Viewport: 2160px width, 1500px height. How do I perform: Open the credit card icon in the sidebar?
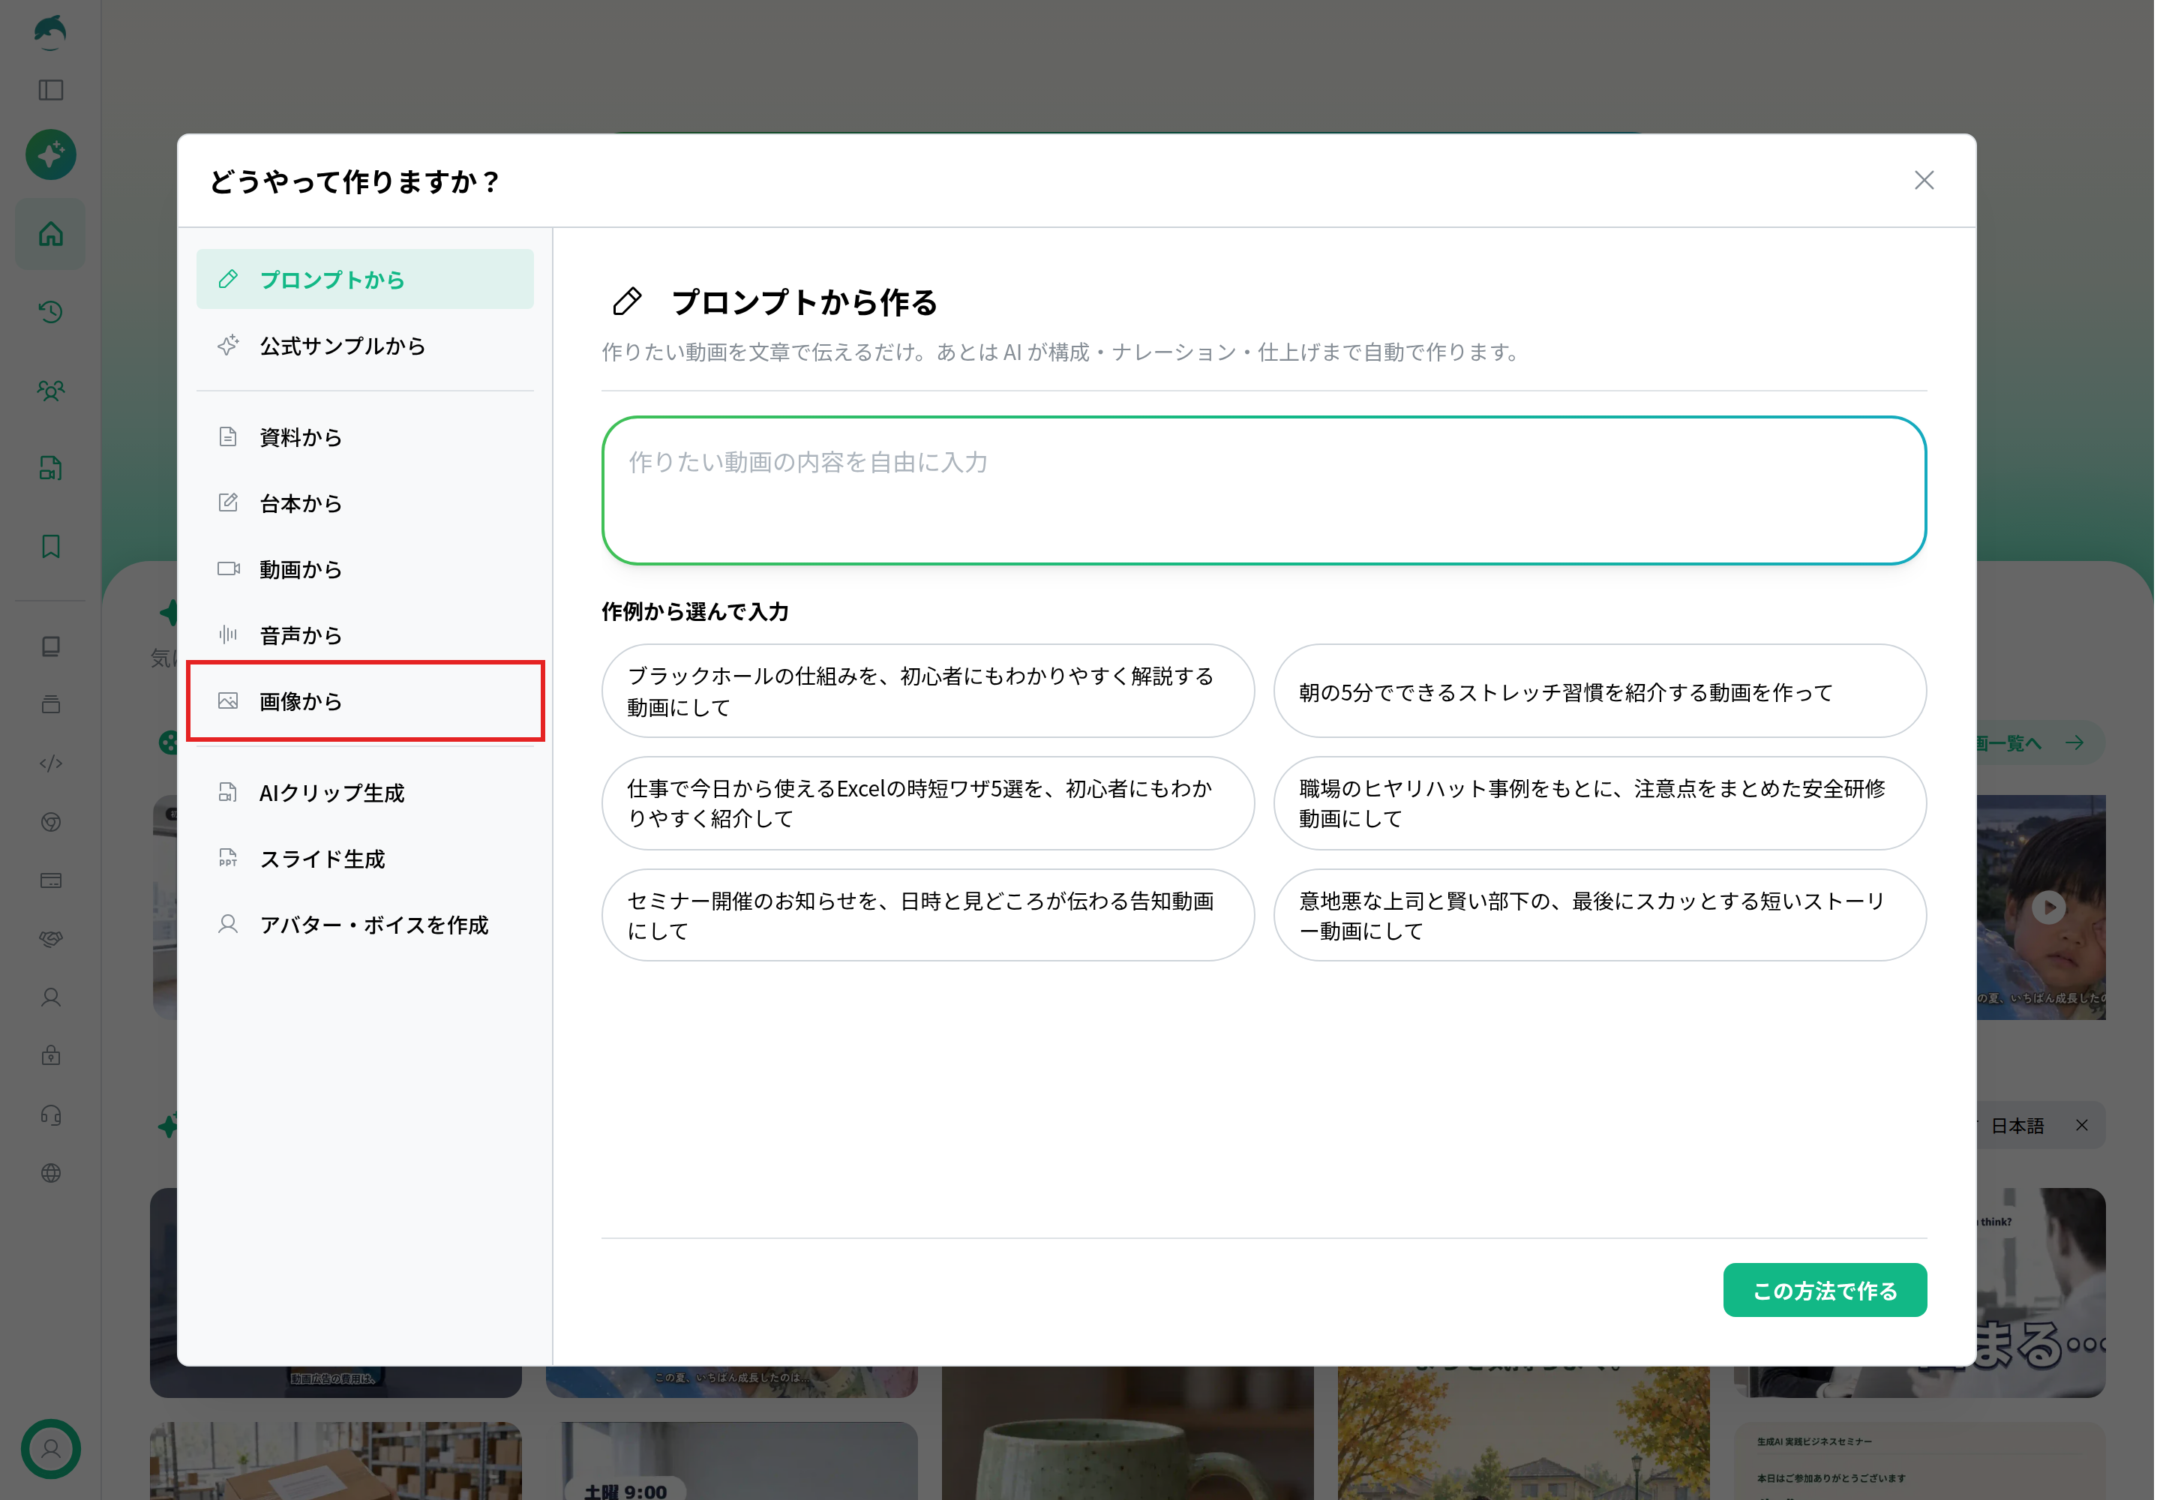(51, 880)
